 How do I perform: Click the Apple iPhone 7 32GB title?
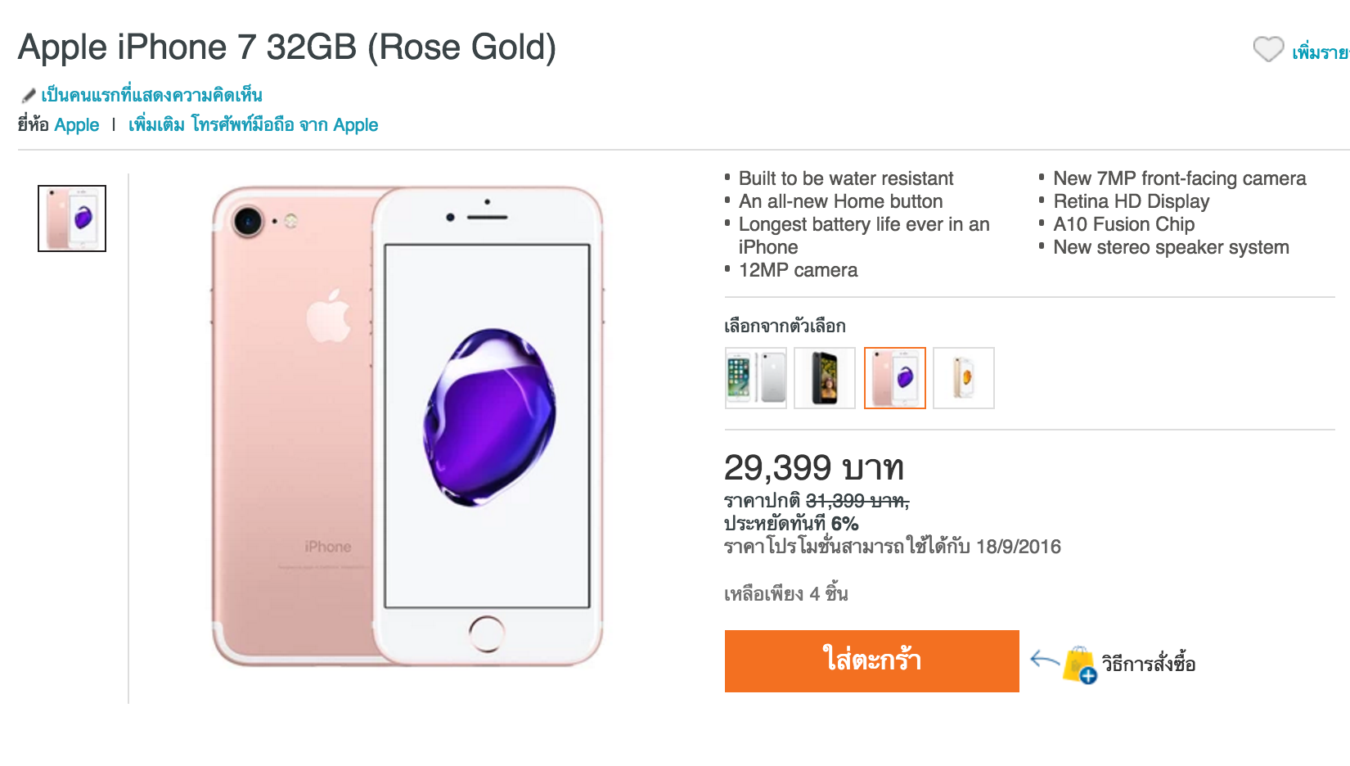pos(287,47)
